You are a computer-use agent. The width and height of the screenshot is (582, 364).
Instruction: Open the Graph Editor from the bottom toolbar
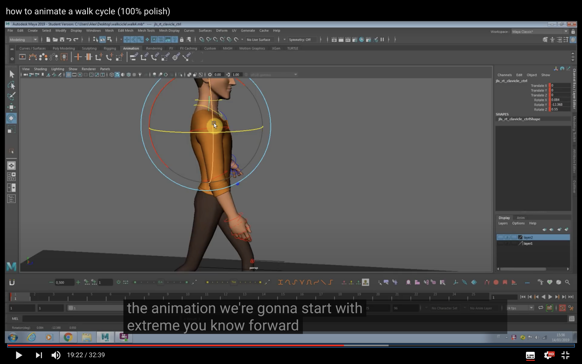point(487,282)
